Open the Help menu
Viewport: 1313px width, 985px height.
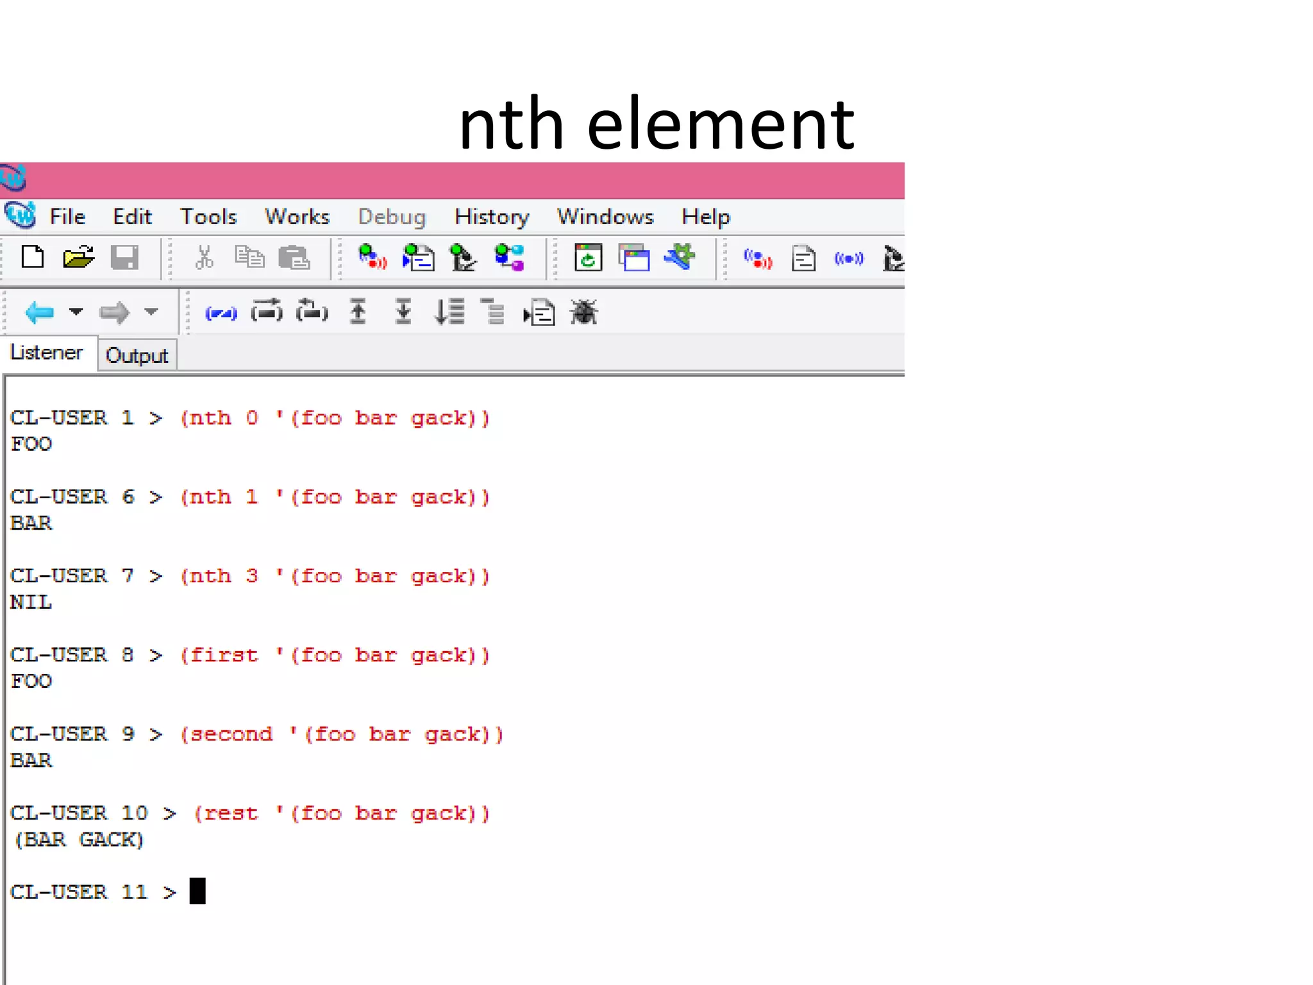(x=706, y=217)
